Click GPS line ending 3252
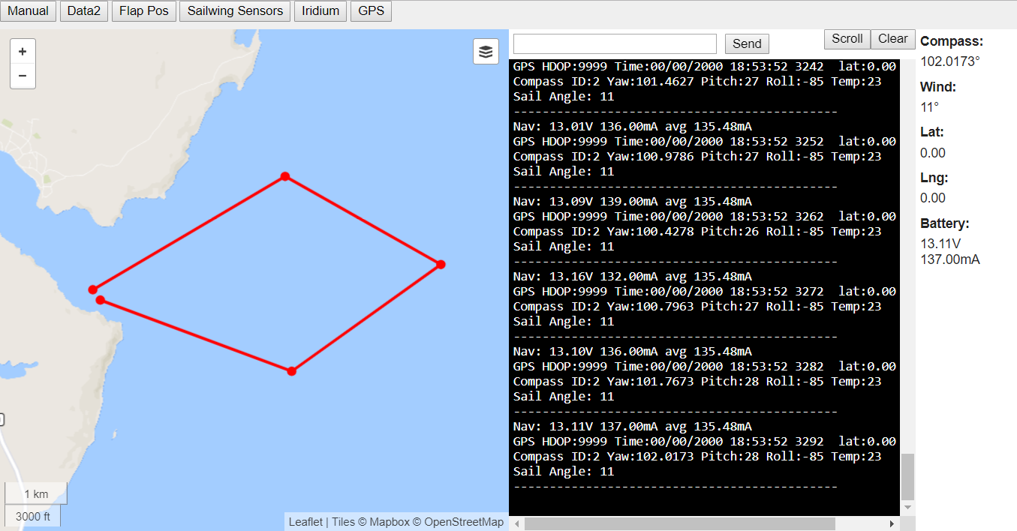The width and height of the screenshot is (1017, 531). coord(705,141)
